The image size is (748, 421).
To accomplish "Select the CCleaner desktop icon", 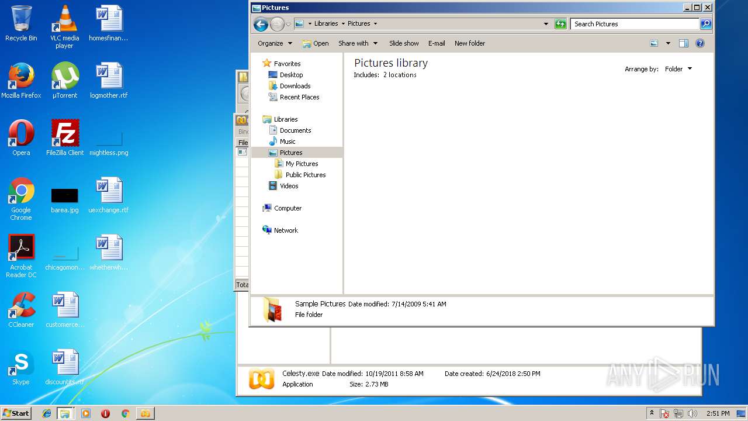I will [x=21, y=310].
